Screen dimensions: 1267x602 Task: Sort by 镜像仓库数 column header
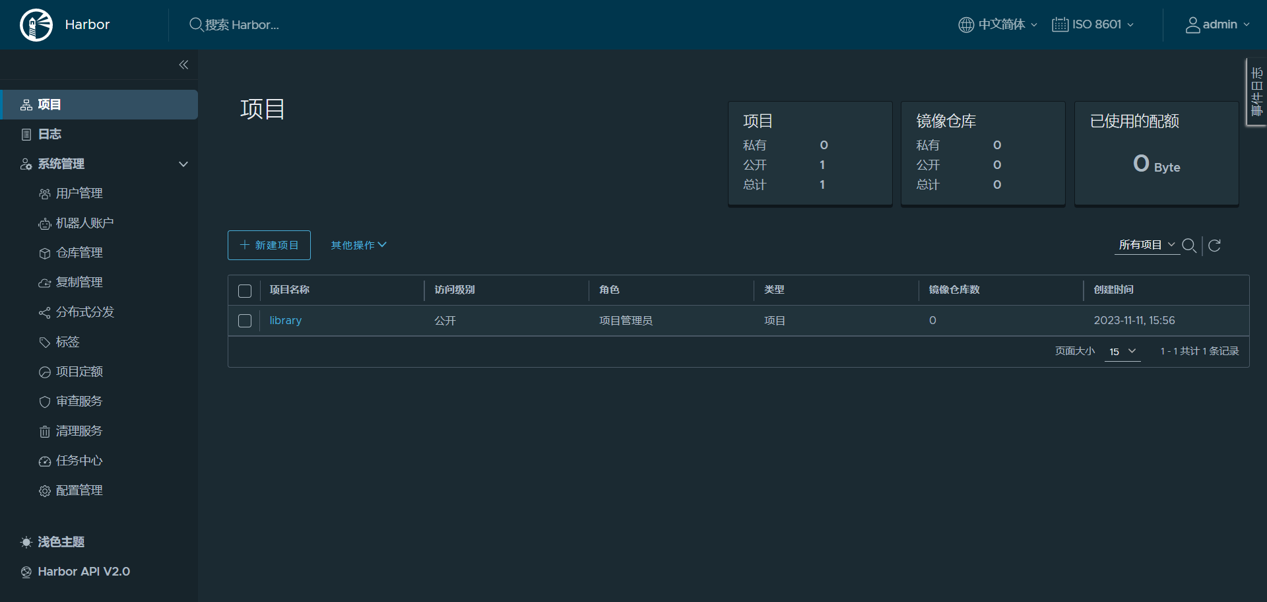[954, 290]
